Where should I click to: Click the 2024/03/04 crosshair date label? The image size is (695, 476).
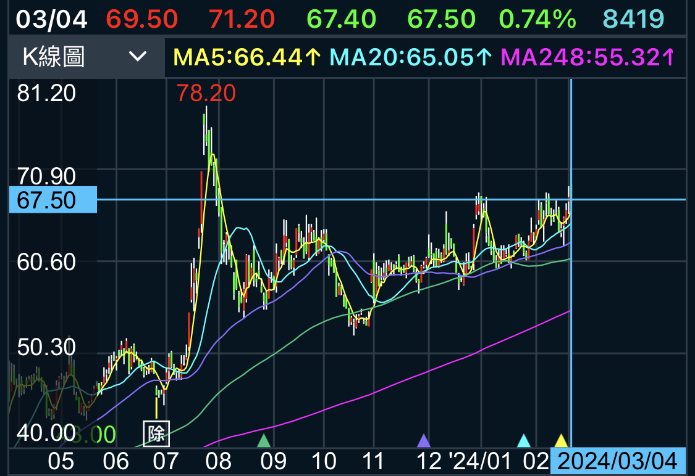point(618,461)
